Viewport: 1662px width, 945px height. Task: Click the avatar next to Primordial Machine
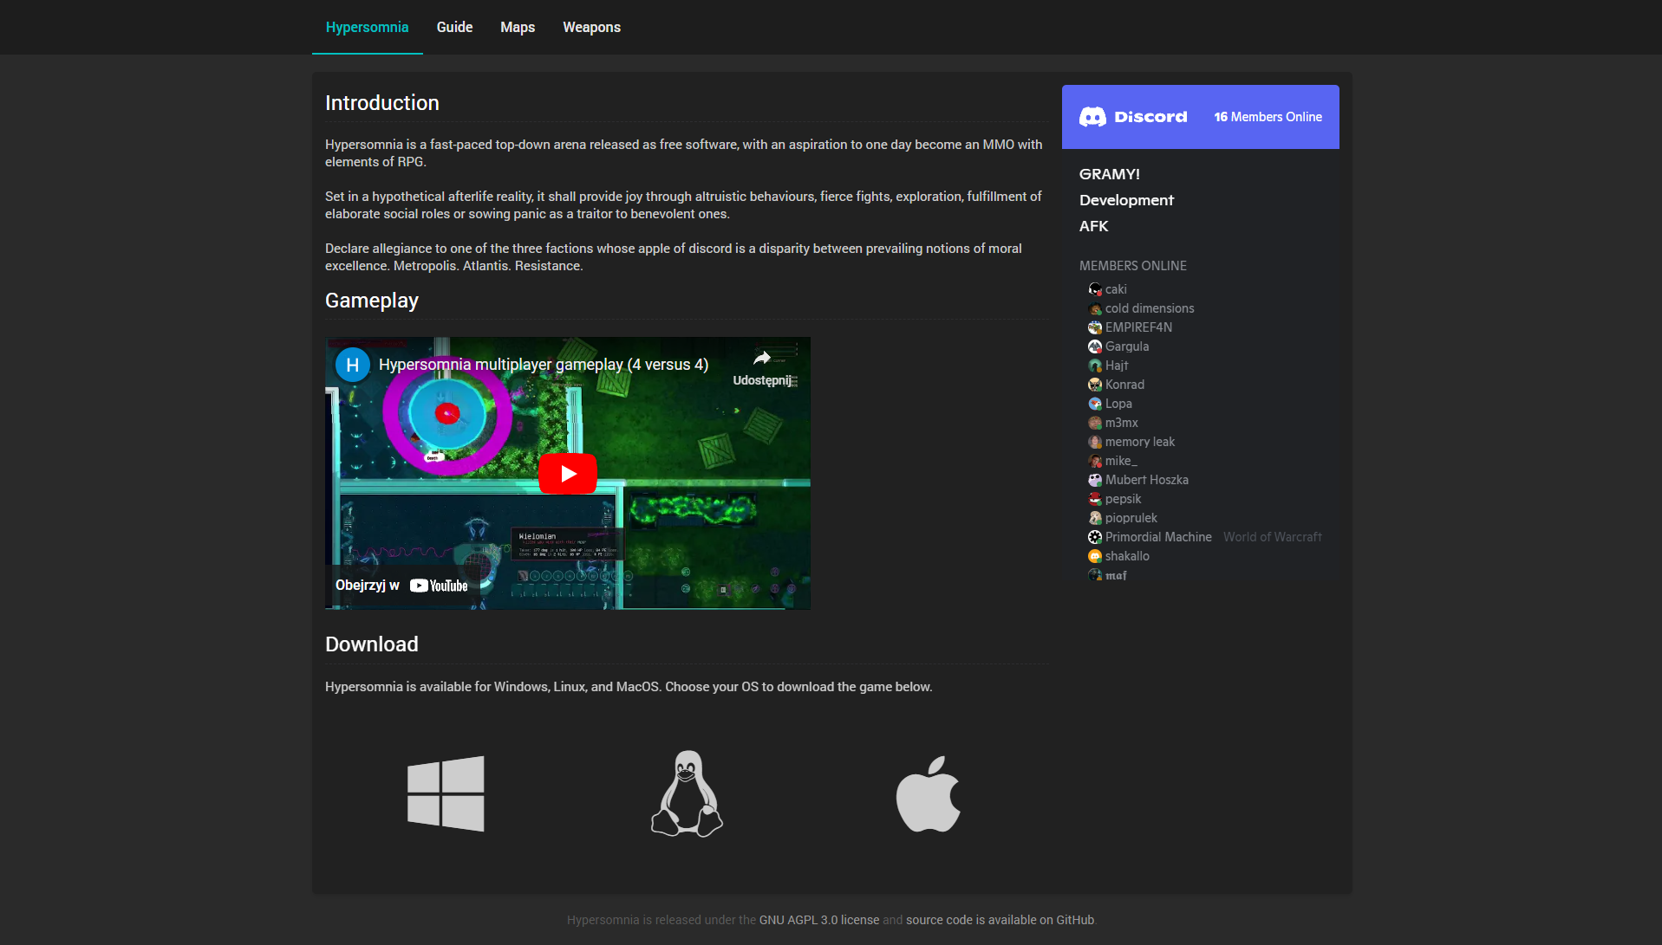(1095, 537)
